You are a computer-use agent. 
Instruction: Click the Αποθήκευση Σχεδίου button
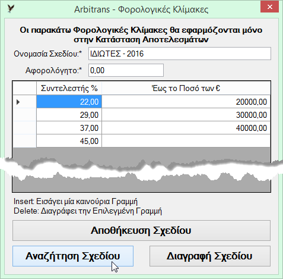click(141, 230)
